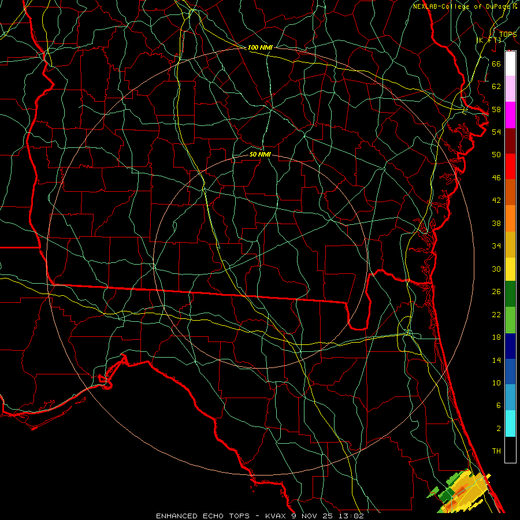The width and height of the screenshot is (520, 520).
Task: Click the dark orange legend swatch
Action: pos(510,192)
